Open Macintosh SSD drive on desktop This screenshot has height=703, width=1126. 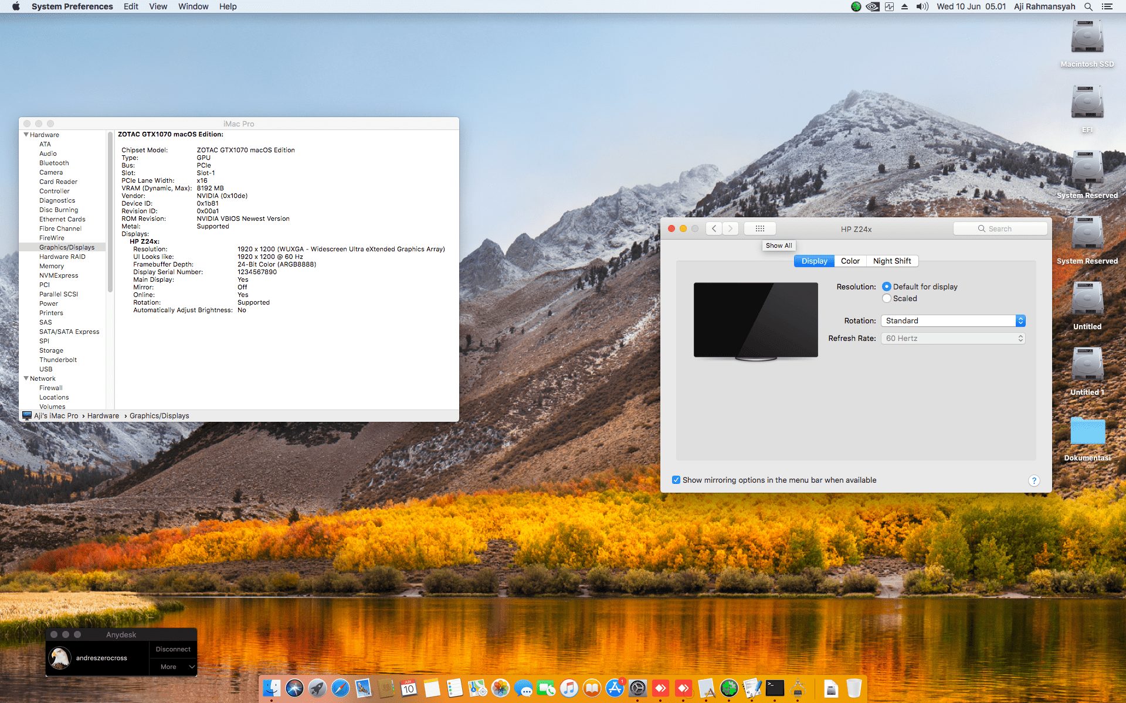1087,44
